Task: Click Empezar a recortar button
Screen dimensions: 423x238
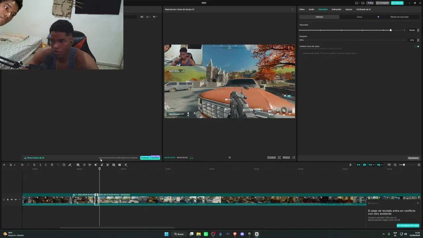Action: coord(150,158)
